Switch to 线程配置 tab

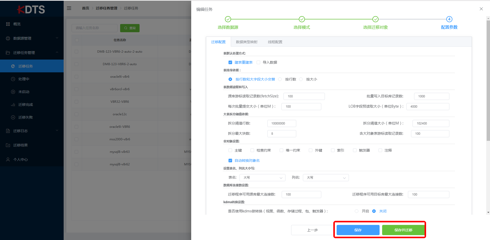coord(275,42)
